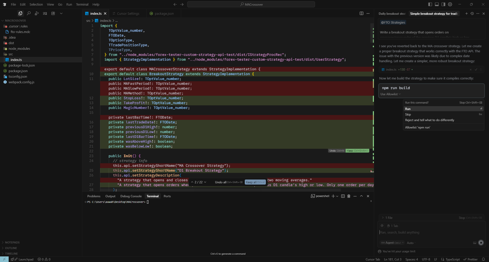Toggle the bottom panel layout button
Viewport: 489px width, 262px height.
coord(437,4)
